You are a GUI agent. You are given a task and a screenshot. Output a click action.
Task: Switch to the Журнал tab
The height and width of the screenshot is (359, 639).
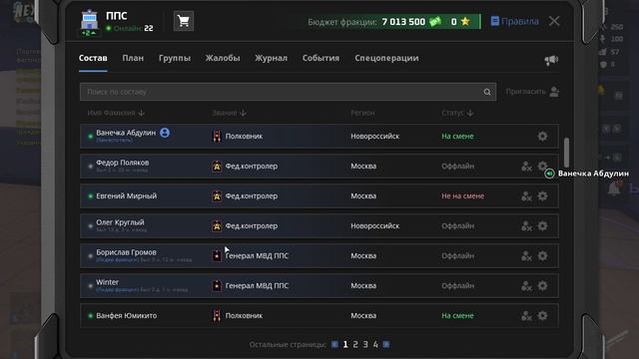pos(271,58)
